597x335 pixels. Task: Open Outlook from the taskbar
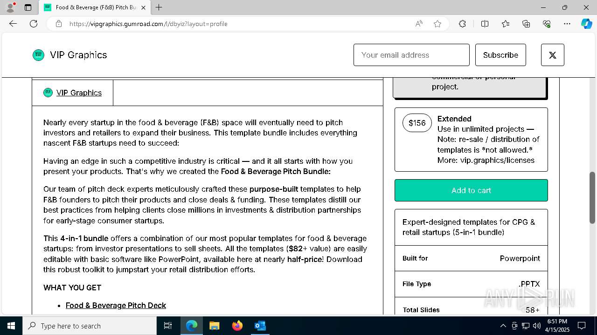tap(260, 326)
